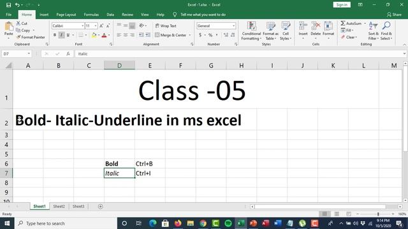This screenshot has height=229, width=408.
Task: Click the Copy command
Action: click(x=23, y=31)
